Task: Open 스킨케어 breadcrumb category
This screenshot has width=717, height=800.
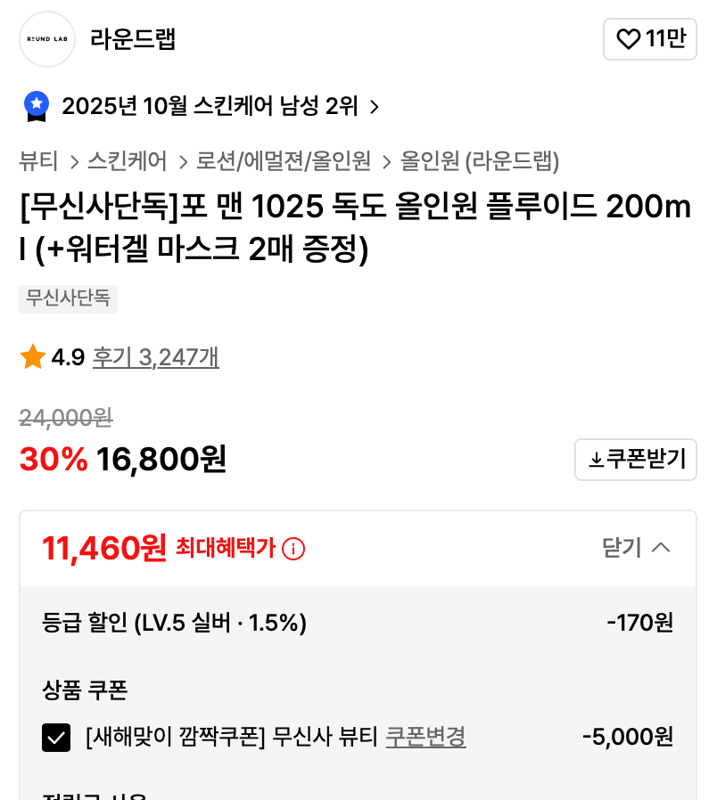Action: [x=128, y=161]
